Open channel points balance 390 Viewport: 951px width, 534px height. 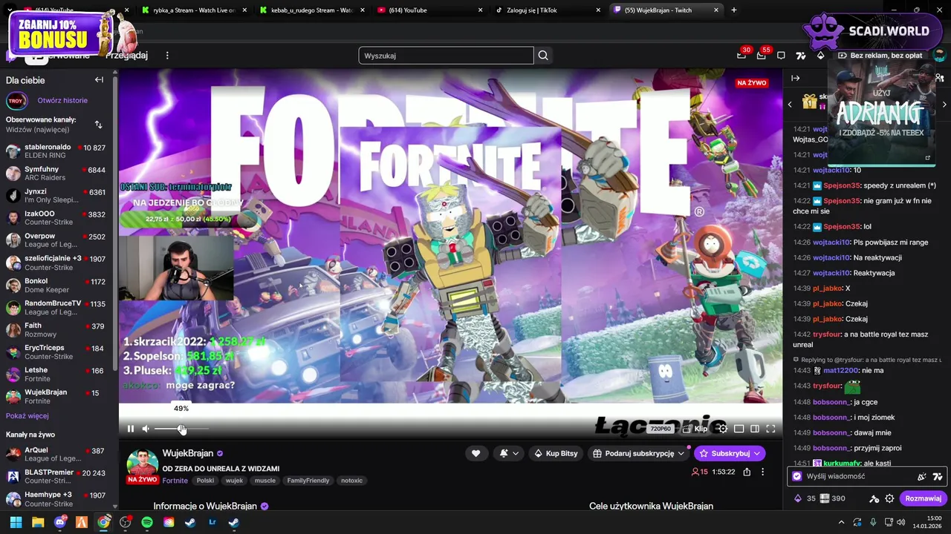pos(832,498)
